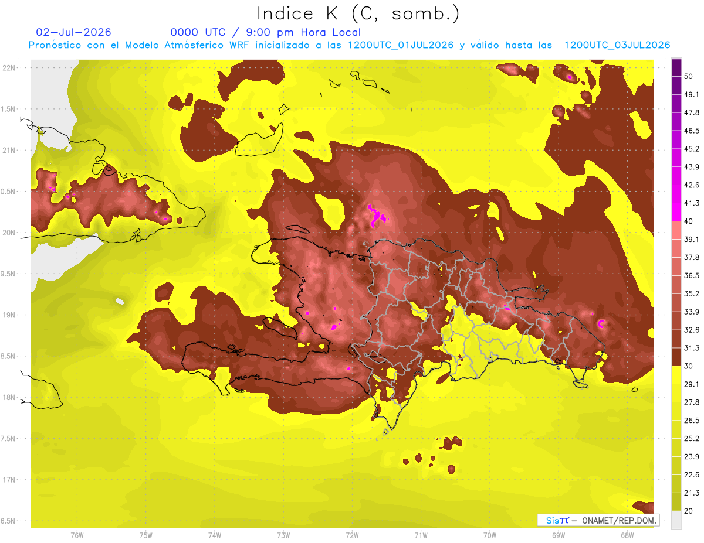
Task: Pick the dark purple colorbar swatch above 50
Action: point(677,67)
